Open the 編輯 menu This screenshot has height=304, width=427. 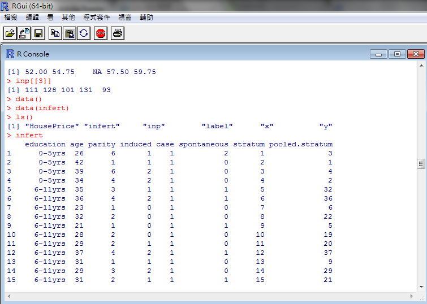32,18
